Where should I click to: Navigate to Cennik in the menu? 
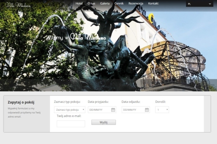(x=119, y=3)
